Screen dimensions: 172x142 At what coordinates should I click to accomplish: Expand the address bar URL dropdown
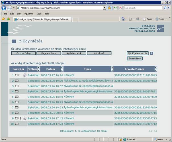click(x=104, y=8)
